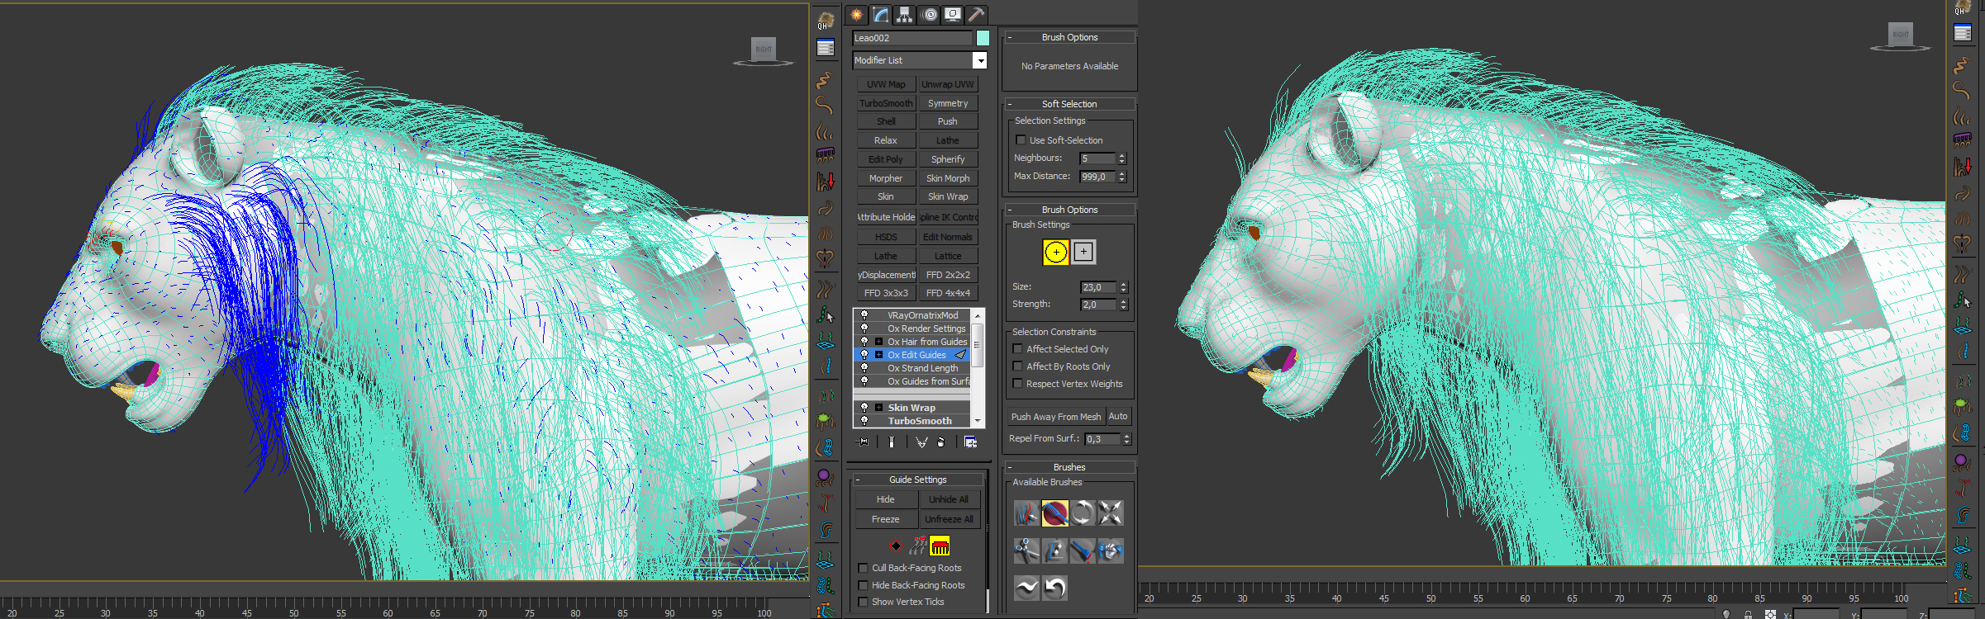Open the Modifier List dropdown
Viewport: 1985px width, 619px height.
(x=979, y=60)
